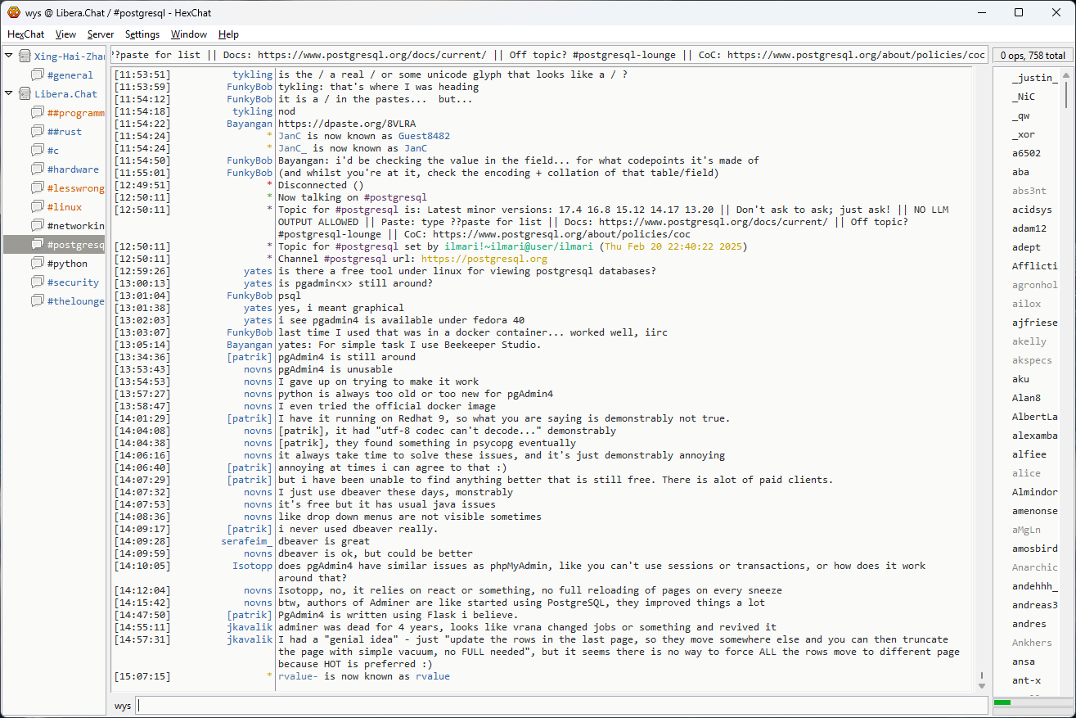Click the icon next to #linux channel
Viewport: 1076px width, 718px height.
tap(37, 207)
